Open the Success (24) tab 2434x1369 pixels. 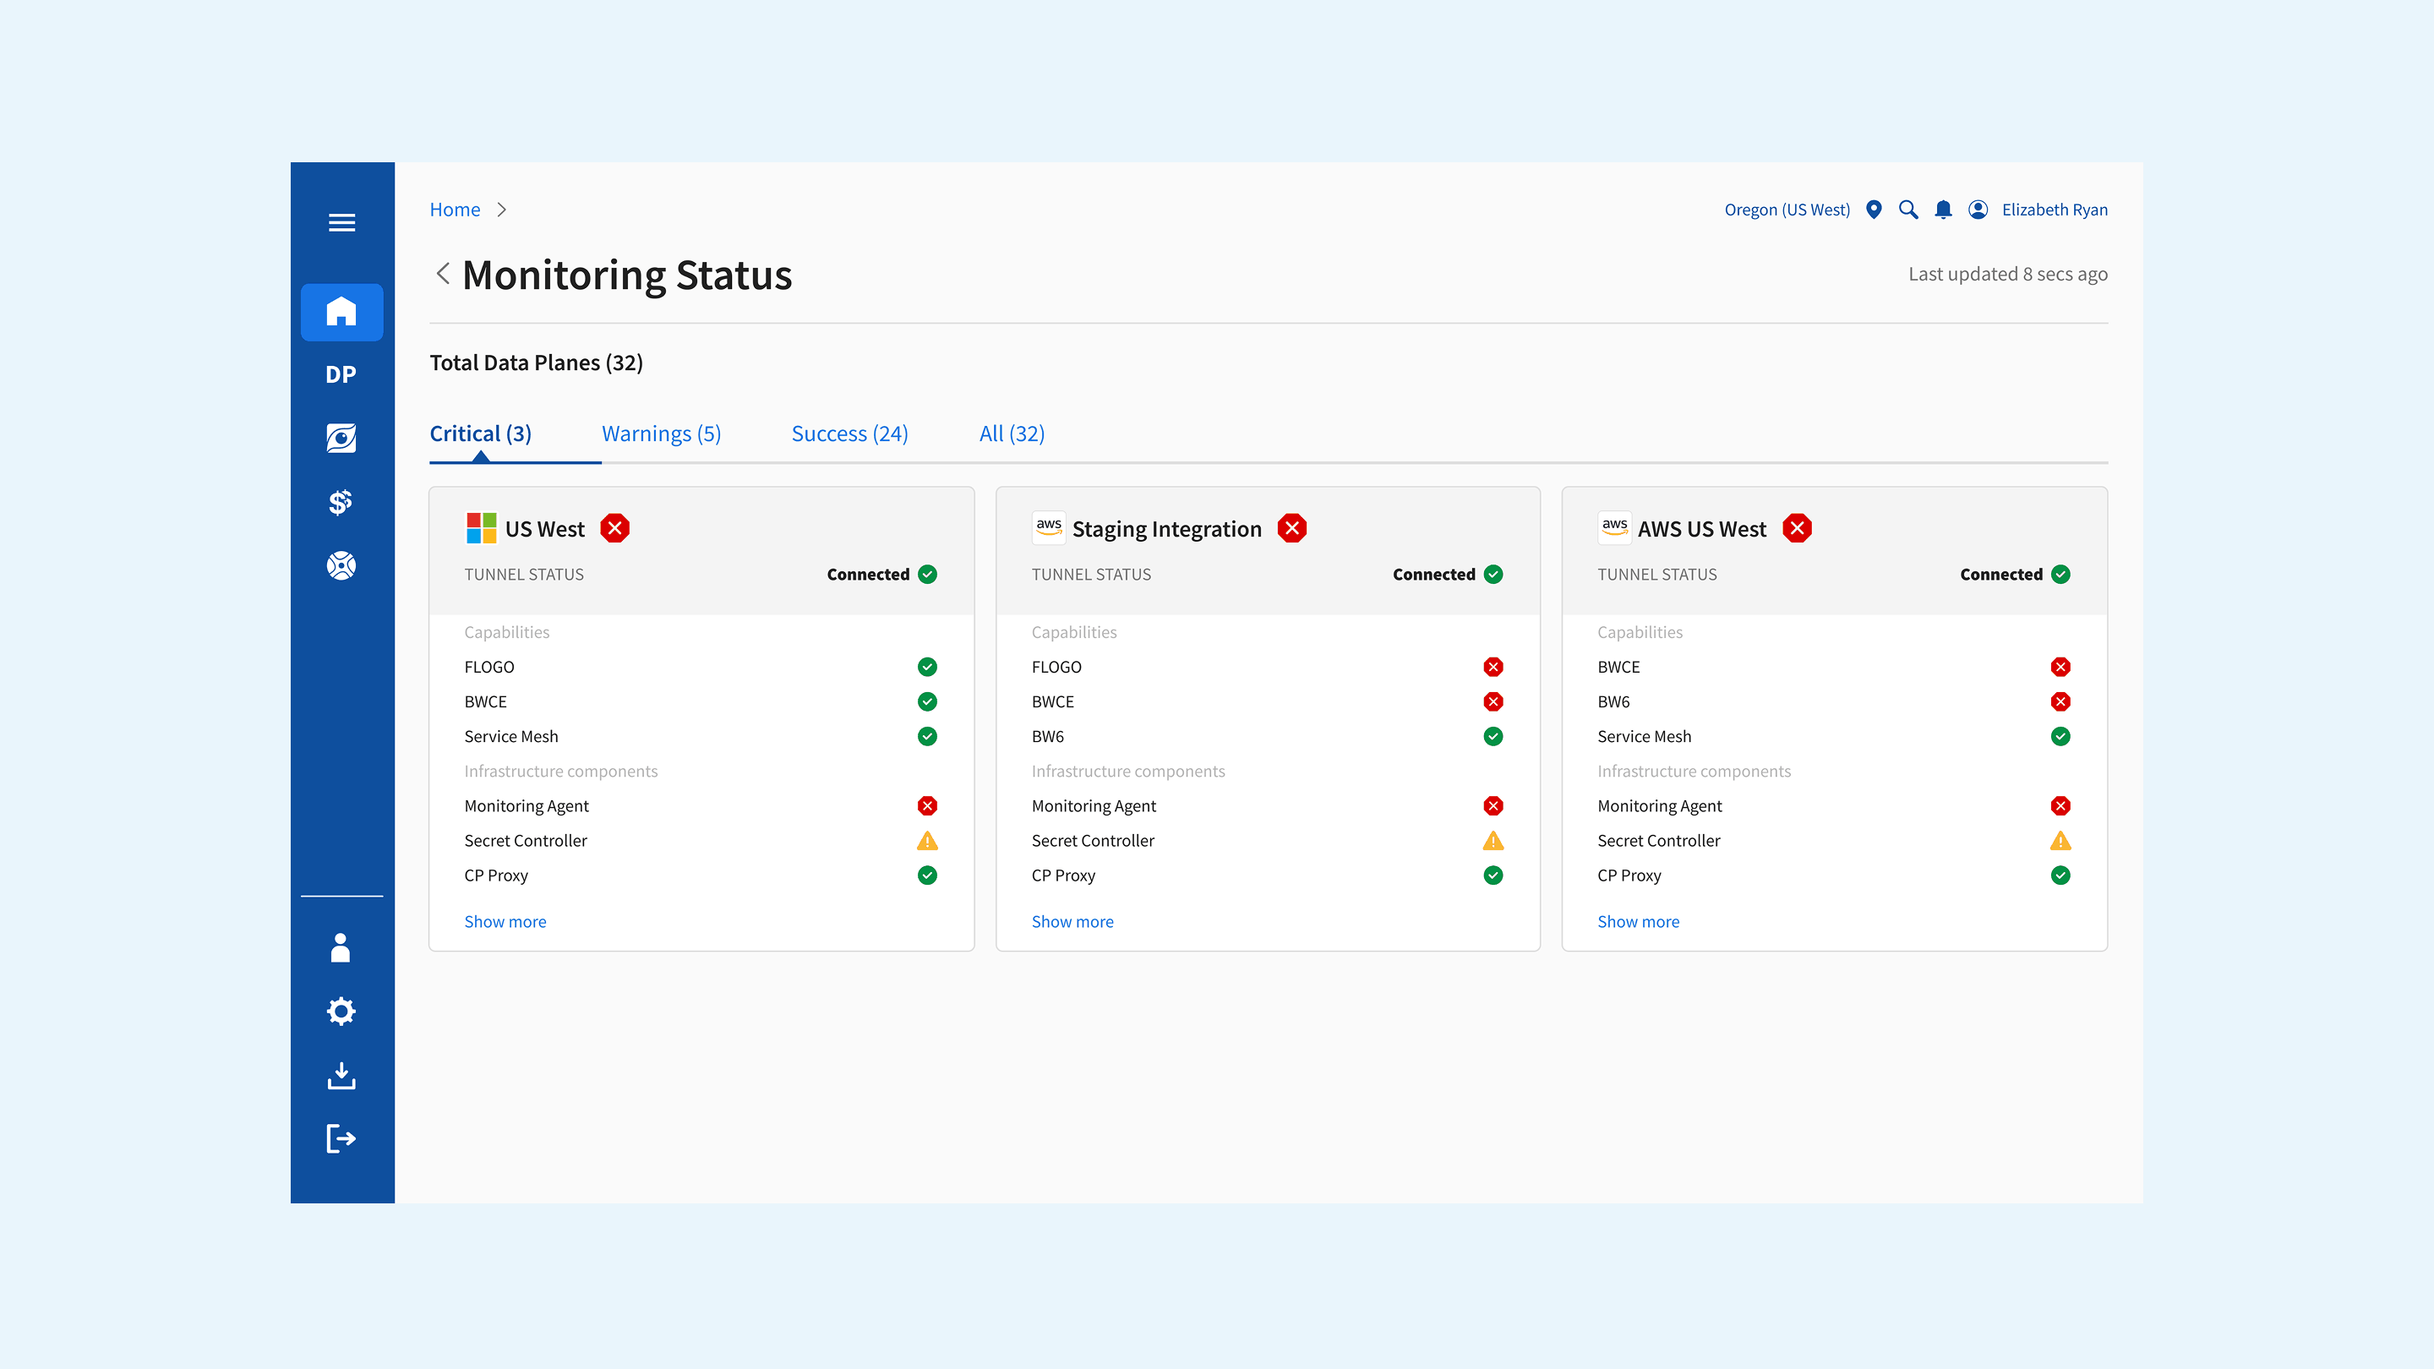click(849, 433)
